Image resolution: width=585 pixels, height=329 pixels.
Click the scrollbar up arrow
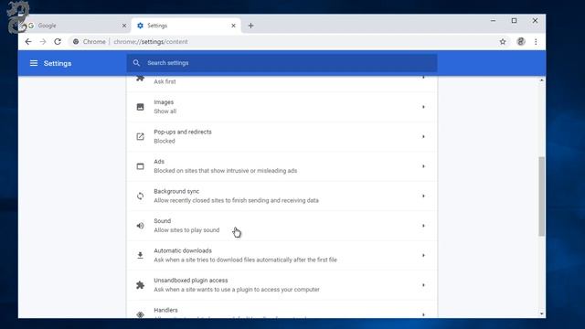(541, 80)
